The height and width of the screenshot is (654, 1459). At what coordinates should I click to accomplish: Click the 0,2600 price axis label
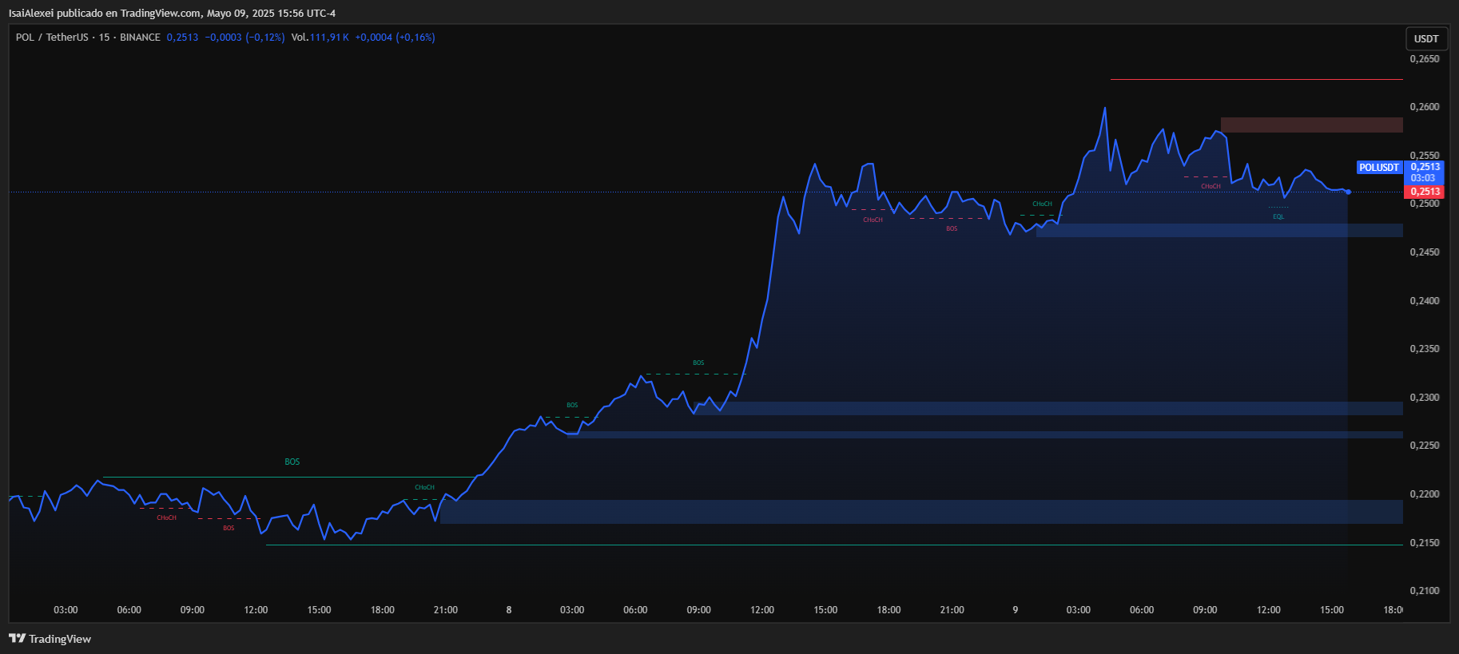[x=1425, y=107]
